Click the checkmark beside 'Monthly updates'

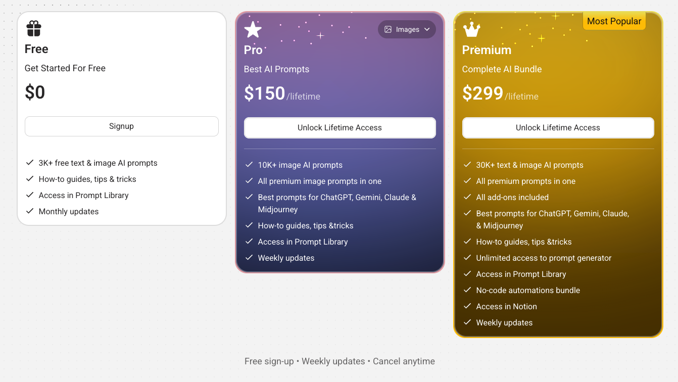29,211
